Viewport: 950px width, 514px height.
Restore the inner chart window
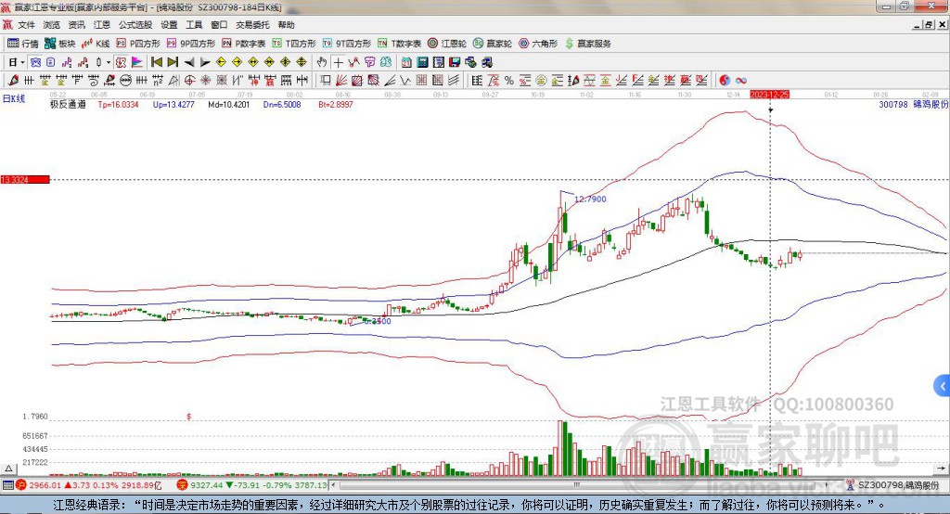point(929,25)
